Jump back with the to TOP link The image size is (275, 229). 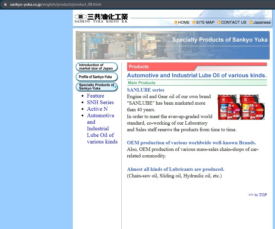click(258, 195)
